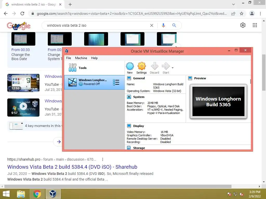The image size is (266, 199).
Task: Click the General section icon
Action: [x=129, y=78]
